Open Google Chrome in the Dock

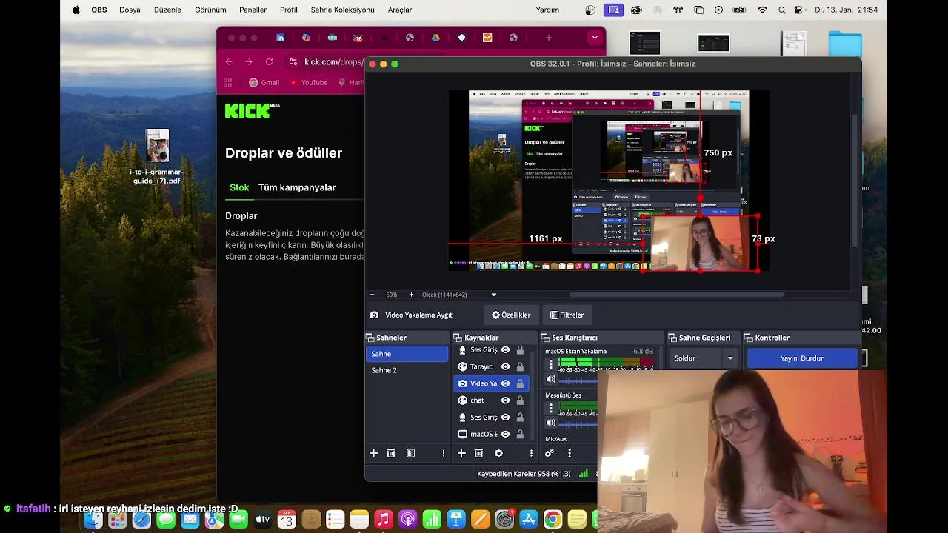pos(553,520)
